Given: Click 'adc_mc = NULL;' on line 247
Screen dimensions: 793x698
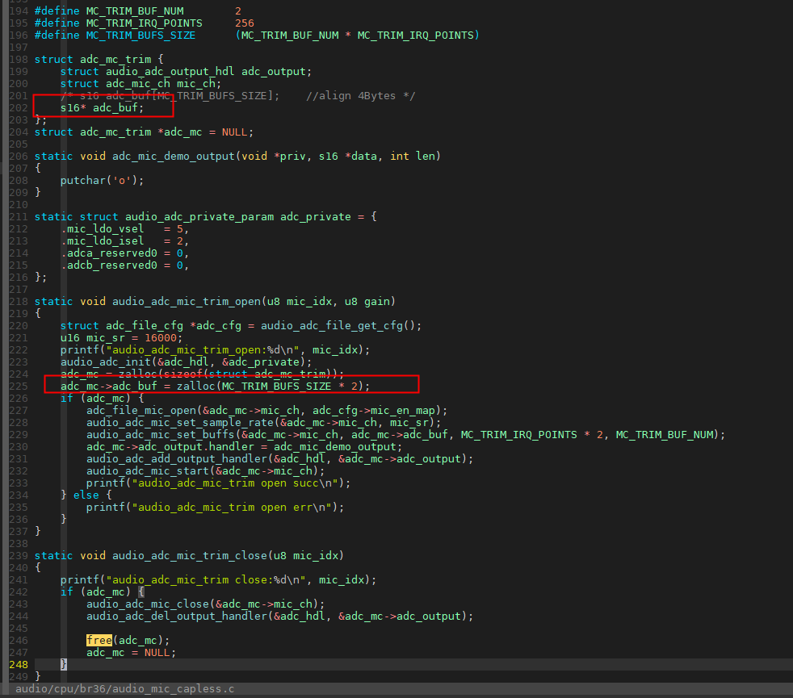Looking at the screenshot, I should click(x=132, y=653).
